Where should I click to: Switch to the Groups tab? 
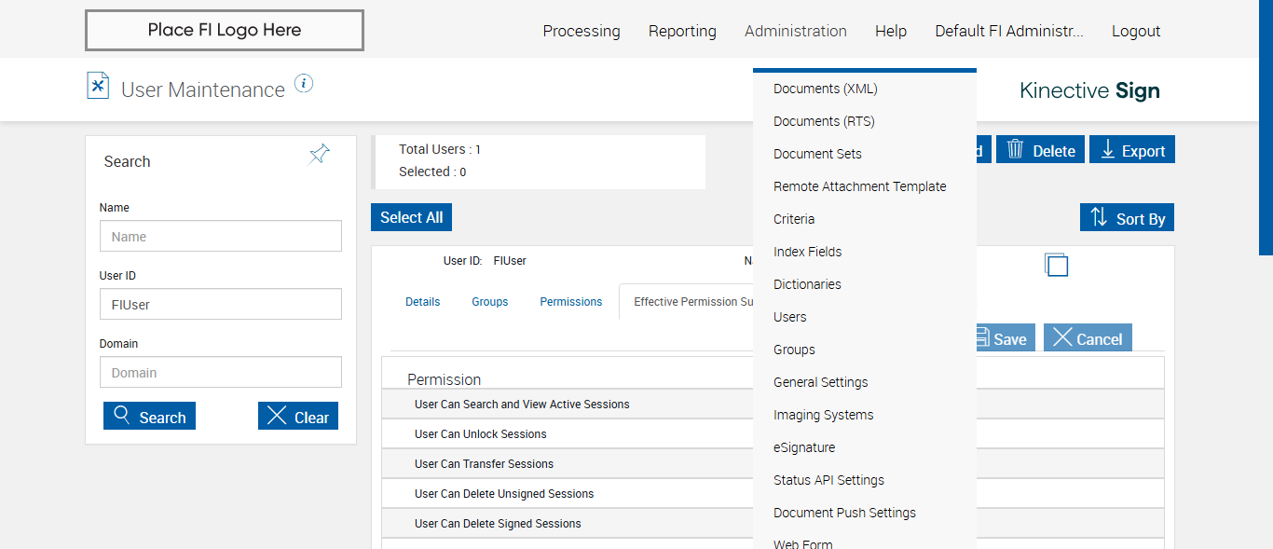[489, 302]
